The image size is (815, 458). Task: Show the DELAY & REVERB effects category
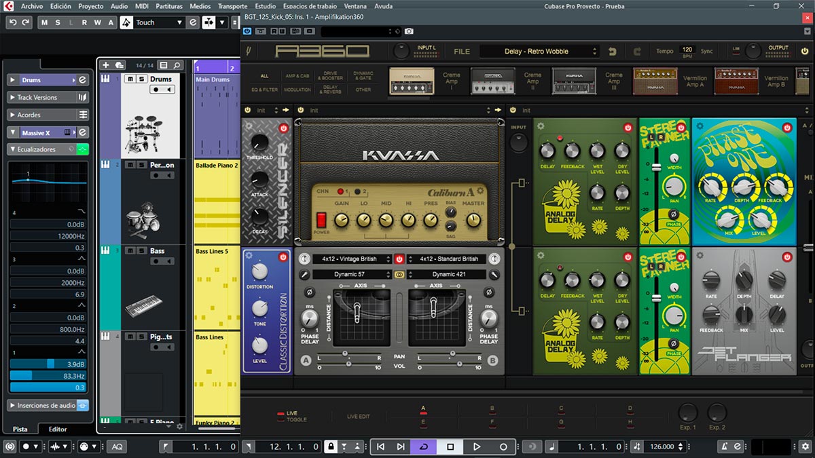pos(332,90)
